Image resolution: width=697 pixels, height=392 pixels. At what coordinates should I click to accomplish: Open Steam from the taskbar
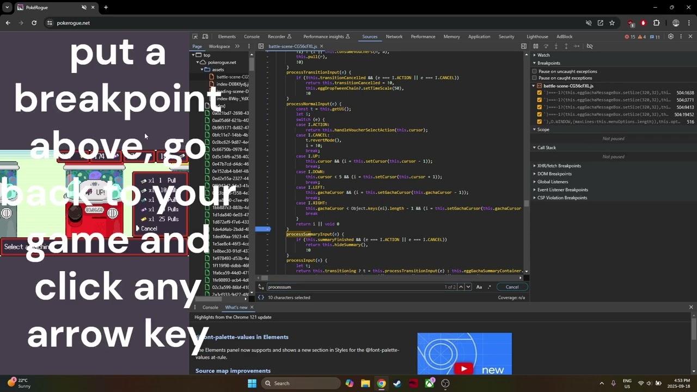pos(398,383)
